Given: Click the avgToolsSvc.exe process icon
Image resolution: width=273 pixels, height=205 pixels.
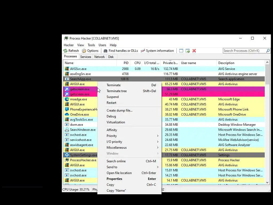Looking at the screenshot, I should click(x=67, y=119).
